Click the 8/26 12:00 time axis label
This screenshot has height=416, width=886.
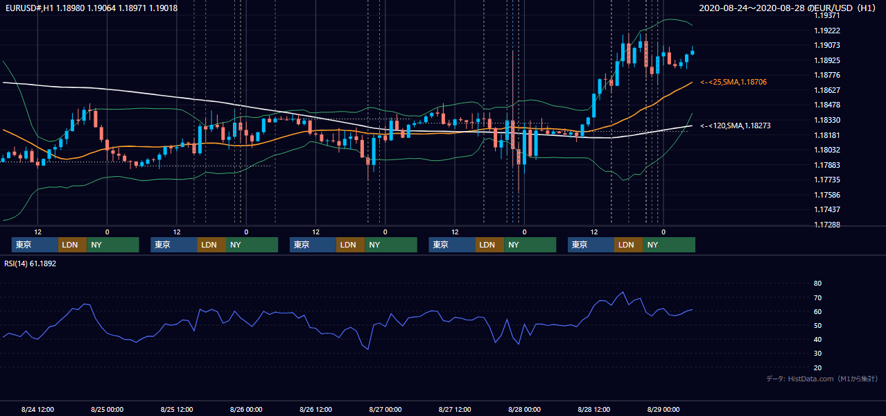pyautogui.click(x=316, y=410)
